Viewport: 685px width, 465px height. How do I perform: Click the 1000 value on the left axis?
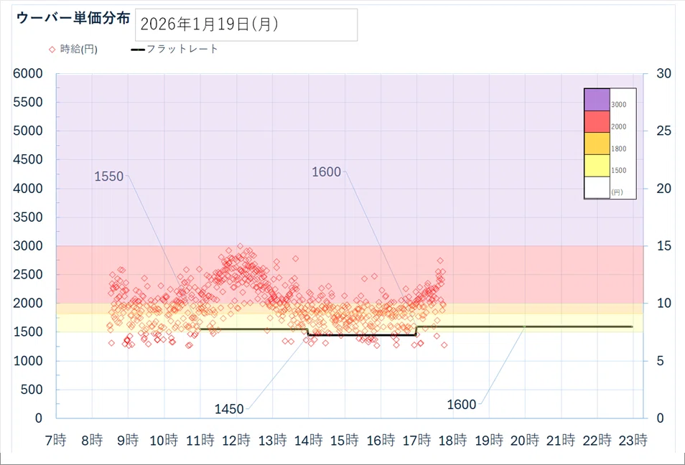point(28,361)
